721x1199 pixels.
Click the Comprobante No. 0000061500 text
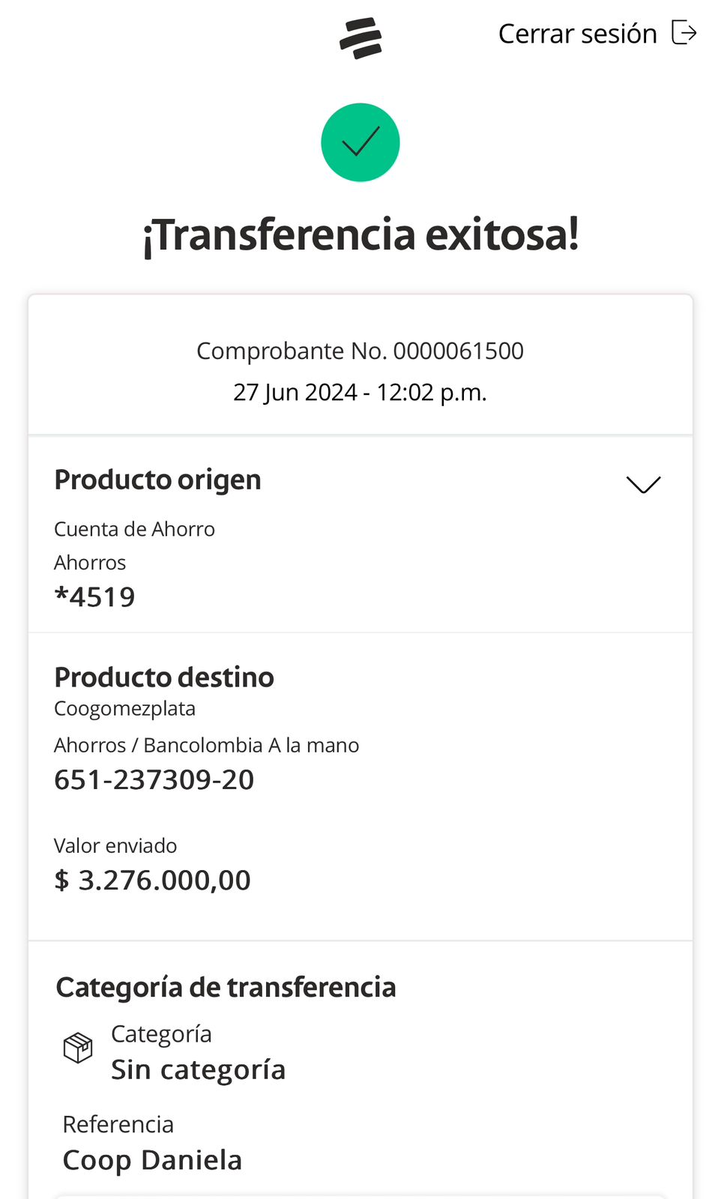(360, 351)
